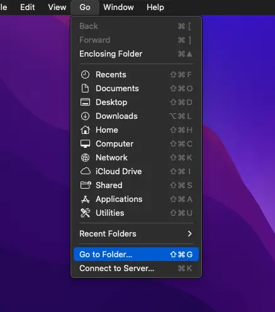Click the Recents clock icon
275x312 pixels.
85,75
